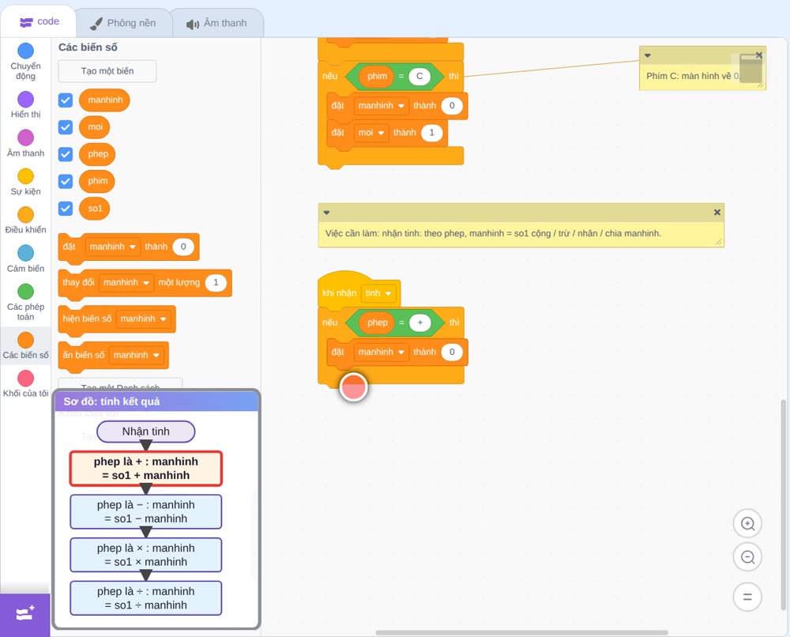790x637 pixels.
Task: Zoom out the workspace
Action: pos(747,557)
